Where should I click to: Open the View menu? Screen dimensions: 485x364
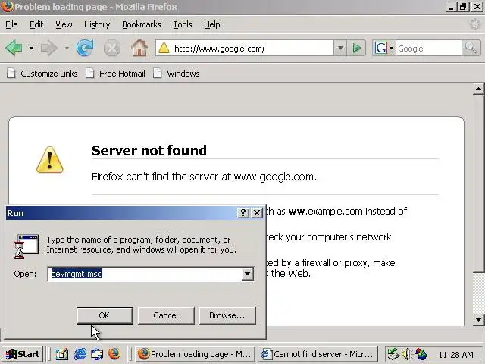tap(64, 24)
